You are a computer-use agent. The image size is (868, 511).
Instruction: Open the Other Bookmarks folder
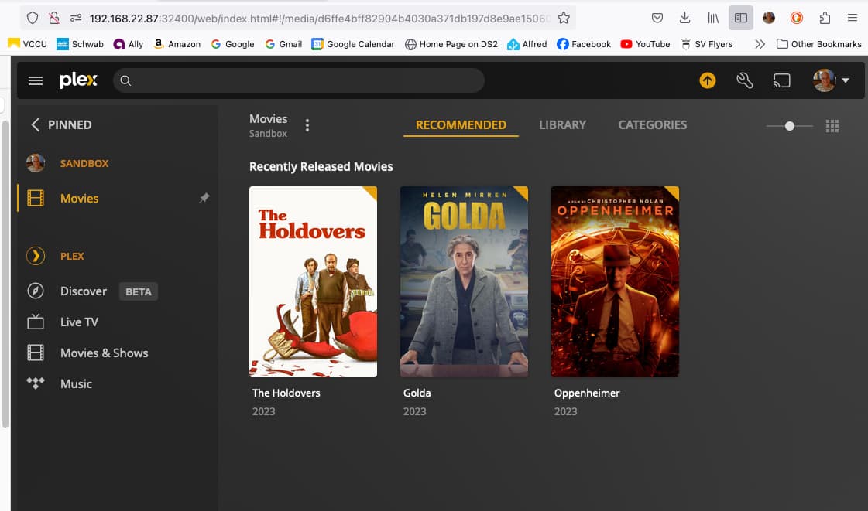click(818, 44)
